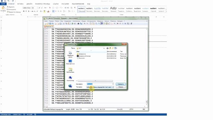Click the Save icon in Word quick access
The image size is (213, 120).
[x=5, y=1]
